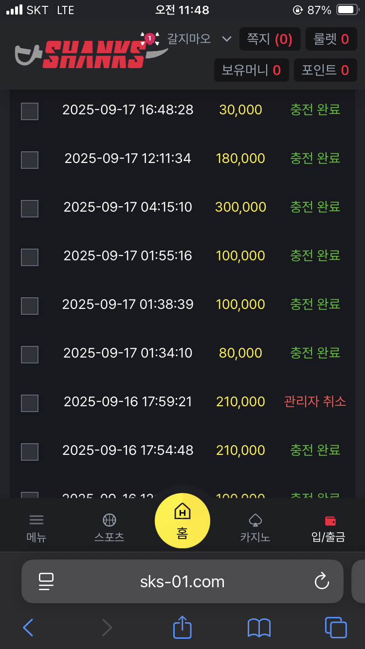Check the box for 16:48:28 deposit

pos(30,111)
